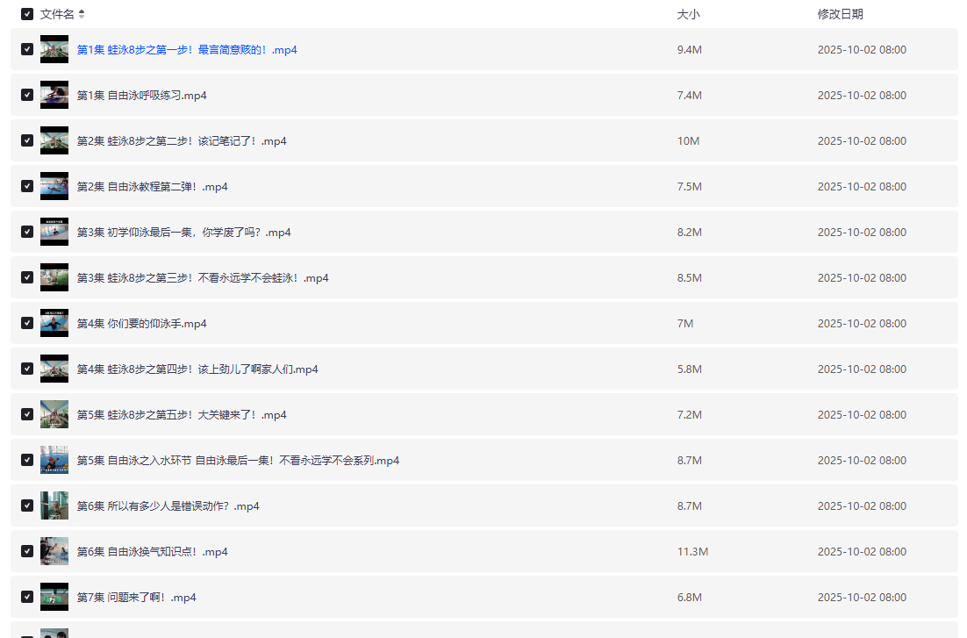The image size is (967, 638).
Task: Uncheck the checkbox for 第7集 问题来了啊
Action: click(27, 597)
